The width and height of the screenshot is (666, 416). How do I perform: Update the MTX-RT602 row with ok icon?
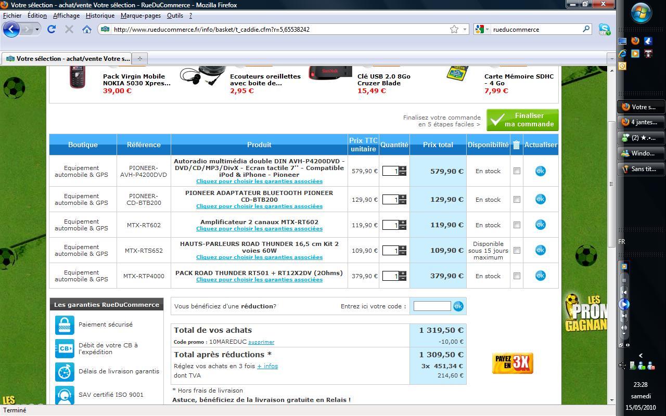(x=541, y=225)
